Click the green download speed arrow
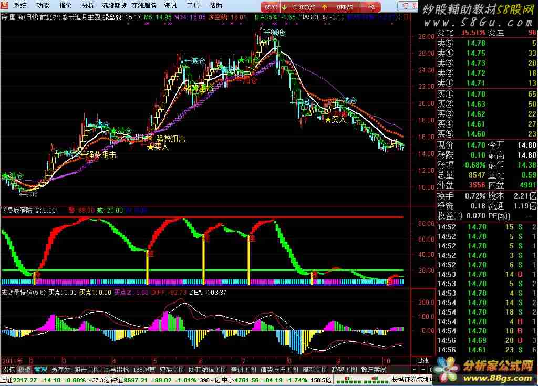Screen dimensions: 538x386 (x=284, y=7)
